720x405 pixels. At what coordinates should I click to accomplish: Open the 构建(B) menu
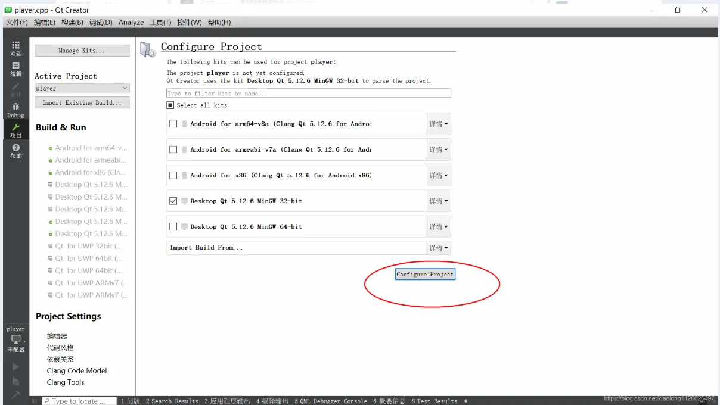[x=72, y=22]
